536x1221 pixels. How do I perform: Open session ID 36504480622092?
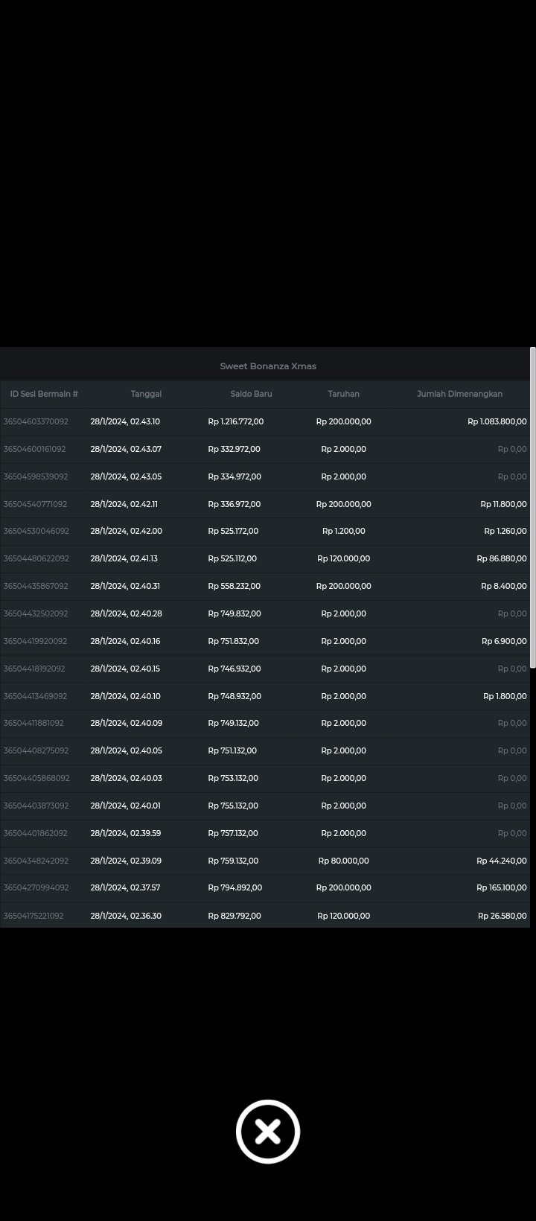(36, 558)
